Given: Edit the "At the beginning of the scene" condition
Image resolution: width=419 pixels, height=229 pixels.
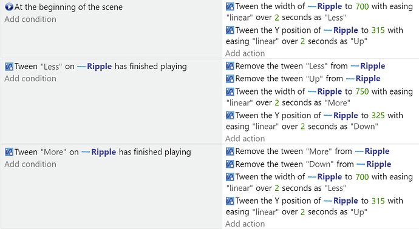Looking at the screenshot, I should coord(69,7).
